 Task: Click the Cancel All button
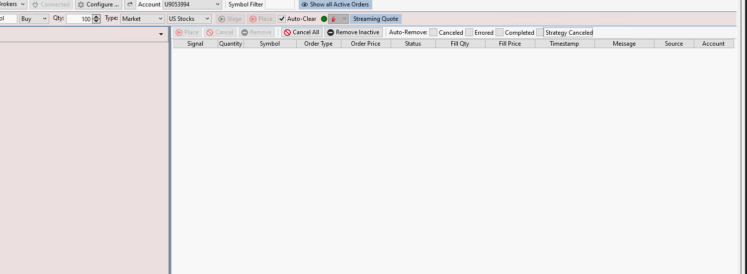pos(302,32)
